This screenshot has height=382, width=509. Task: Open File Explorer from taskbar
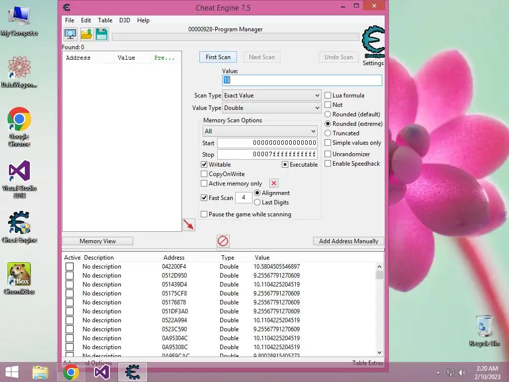coord(40,372)
